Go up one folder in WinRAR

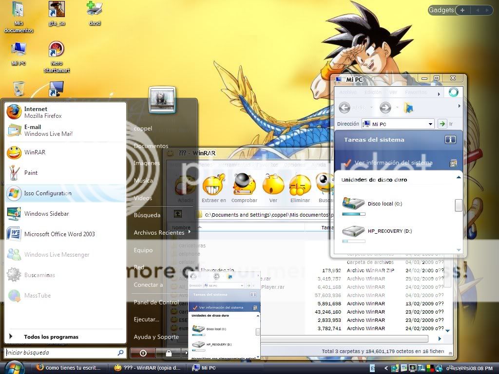tap(178, 214)
